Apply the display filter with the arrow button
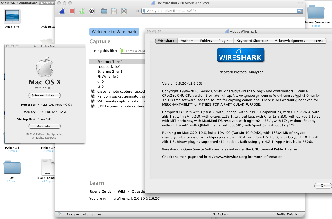 [300, 11]
